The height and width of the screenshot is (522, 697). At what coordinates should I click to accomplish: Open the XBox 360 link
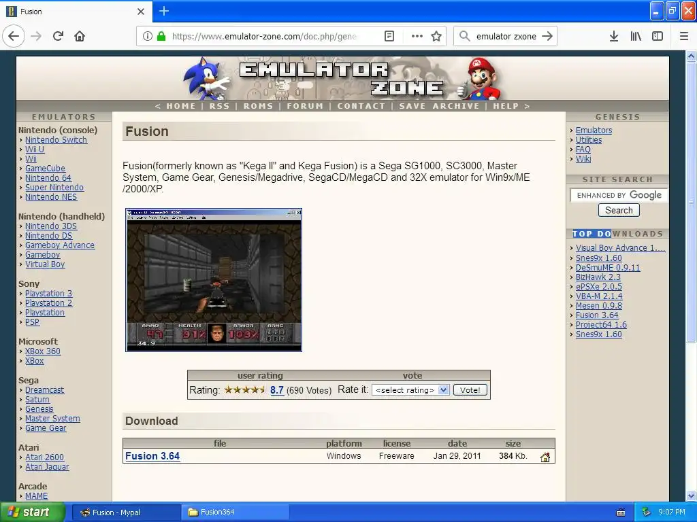point(43,351)
